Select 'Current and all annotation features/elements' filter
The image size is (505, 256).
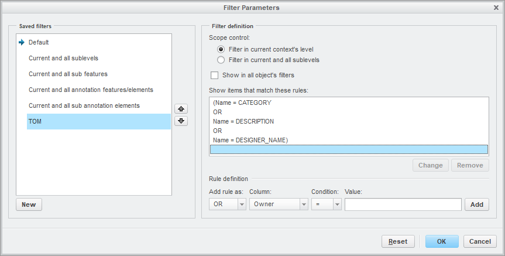click(x=91, y=90)
